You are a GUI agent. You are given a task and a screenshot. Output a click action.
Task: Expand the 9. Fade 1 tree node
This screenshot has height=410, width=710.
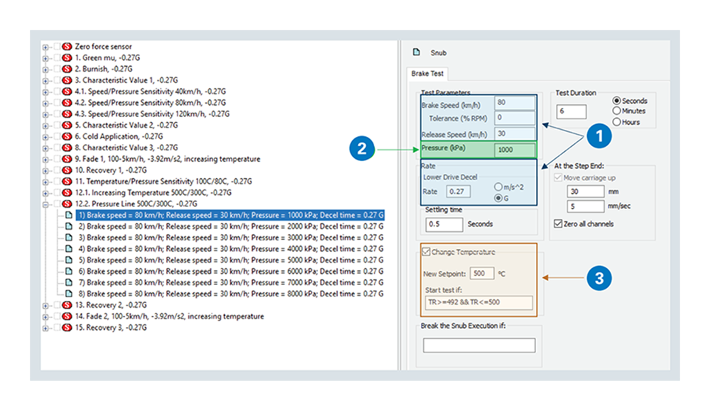click(46, 159)
